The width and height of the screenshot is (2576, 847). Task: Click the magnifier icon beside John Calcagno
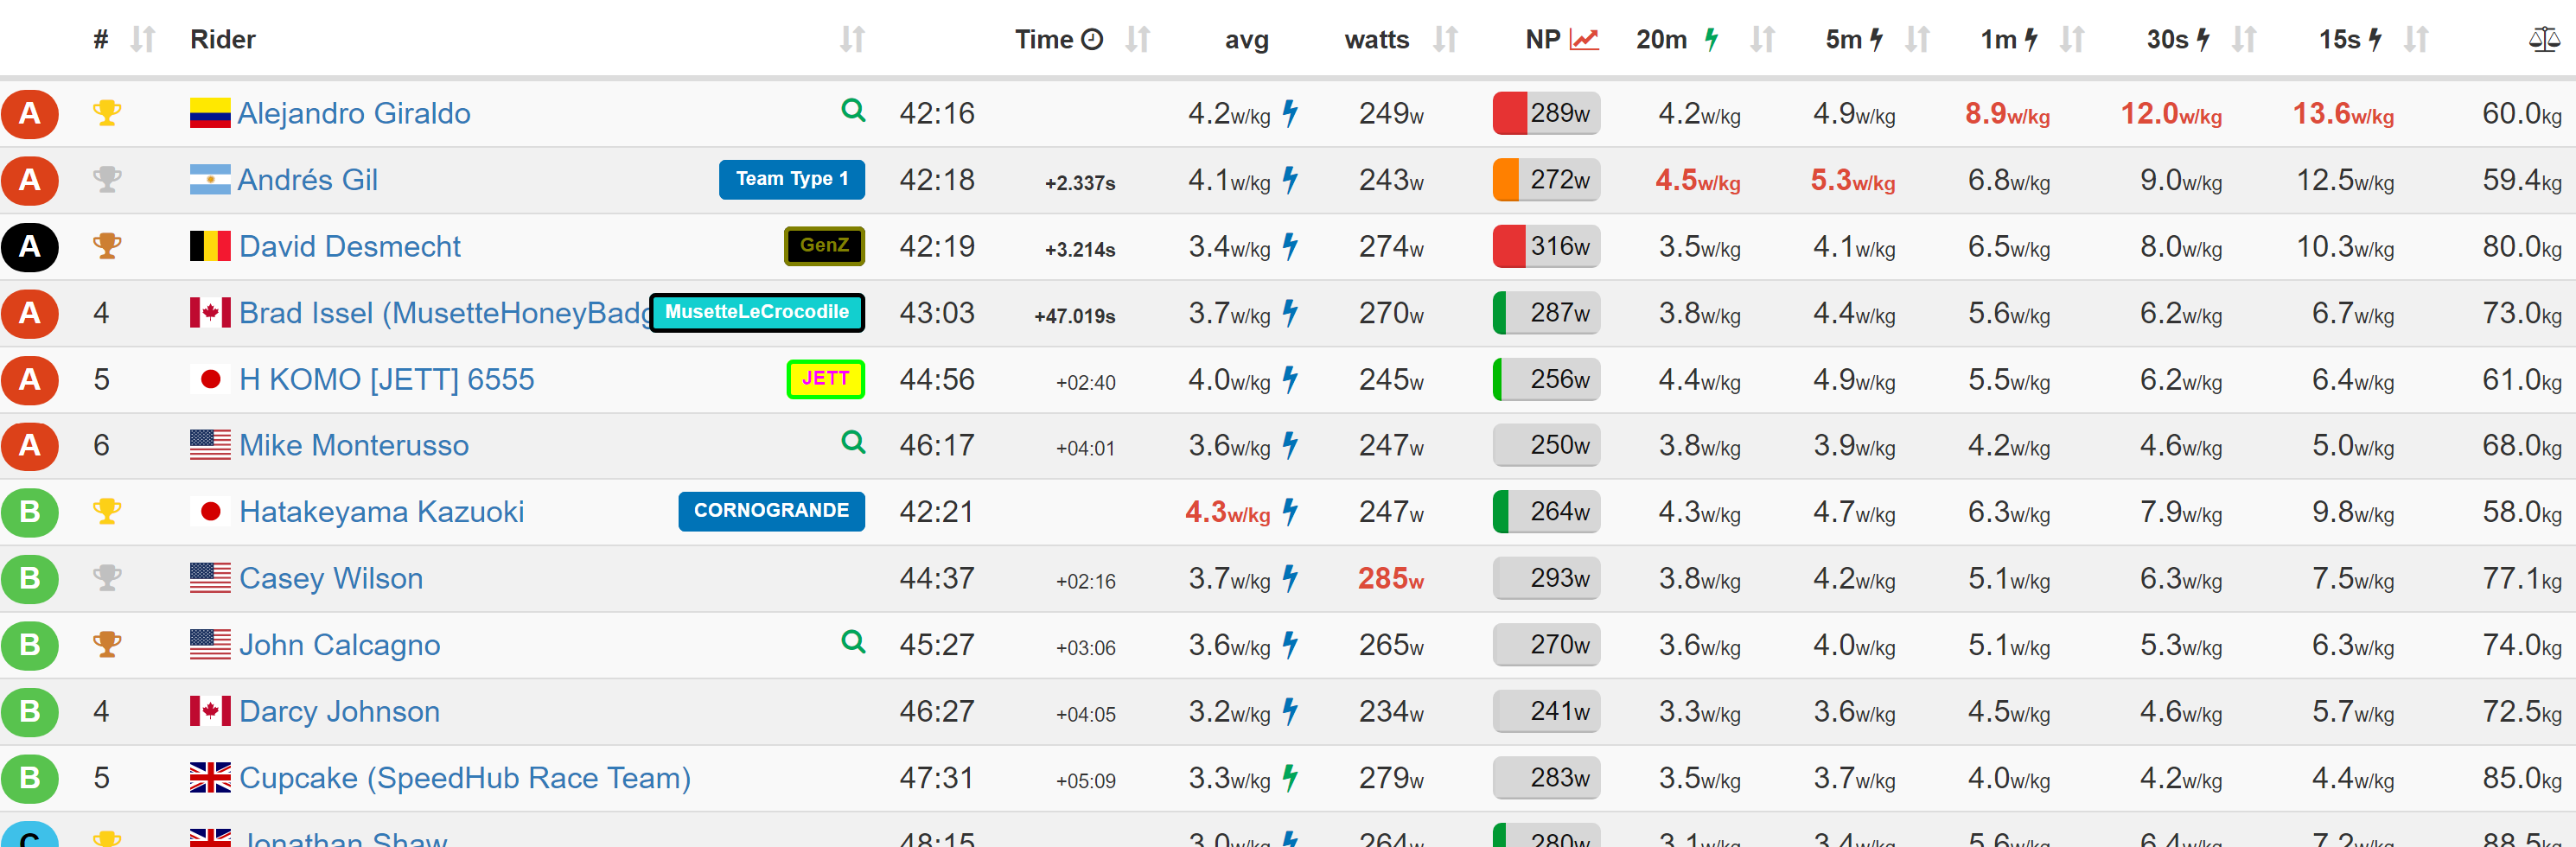(853, 641)
